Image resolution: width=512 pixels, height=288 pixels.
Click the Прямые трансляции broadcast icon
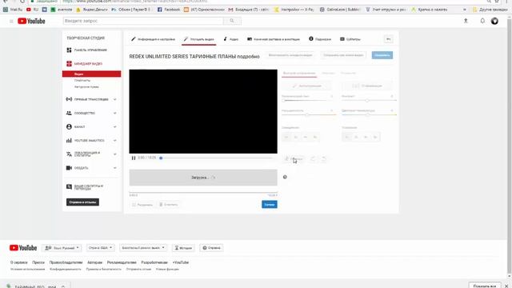69,99
